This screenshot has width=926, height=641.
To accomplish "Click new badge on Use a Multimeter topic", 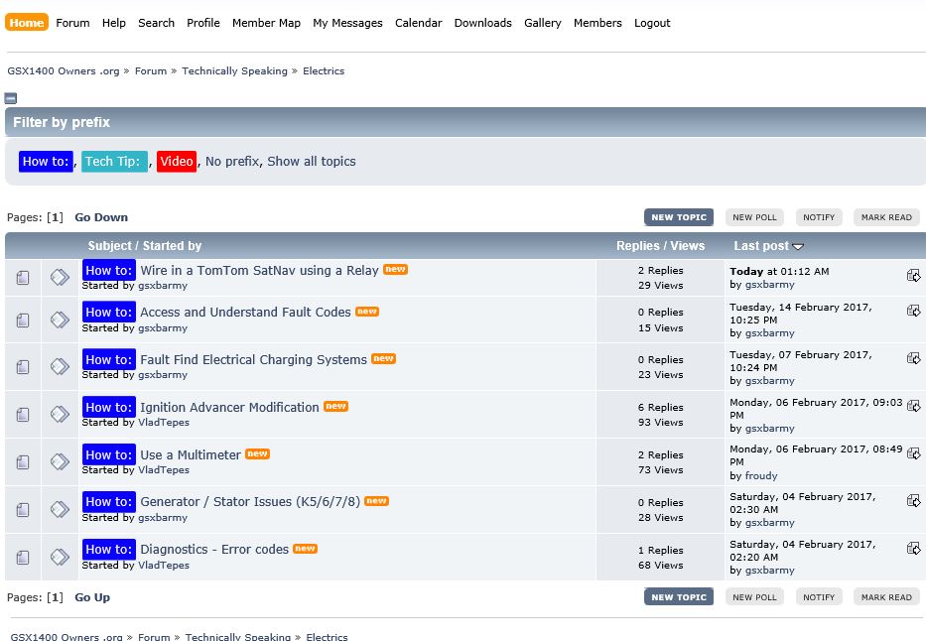I will pos(257,453).
